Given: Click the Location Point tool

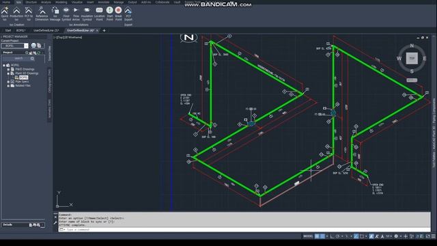Looking at the screenshot, I should pos(99,14).
